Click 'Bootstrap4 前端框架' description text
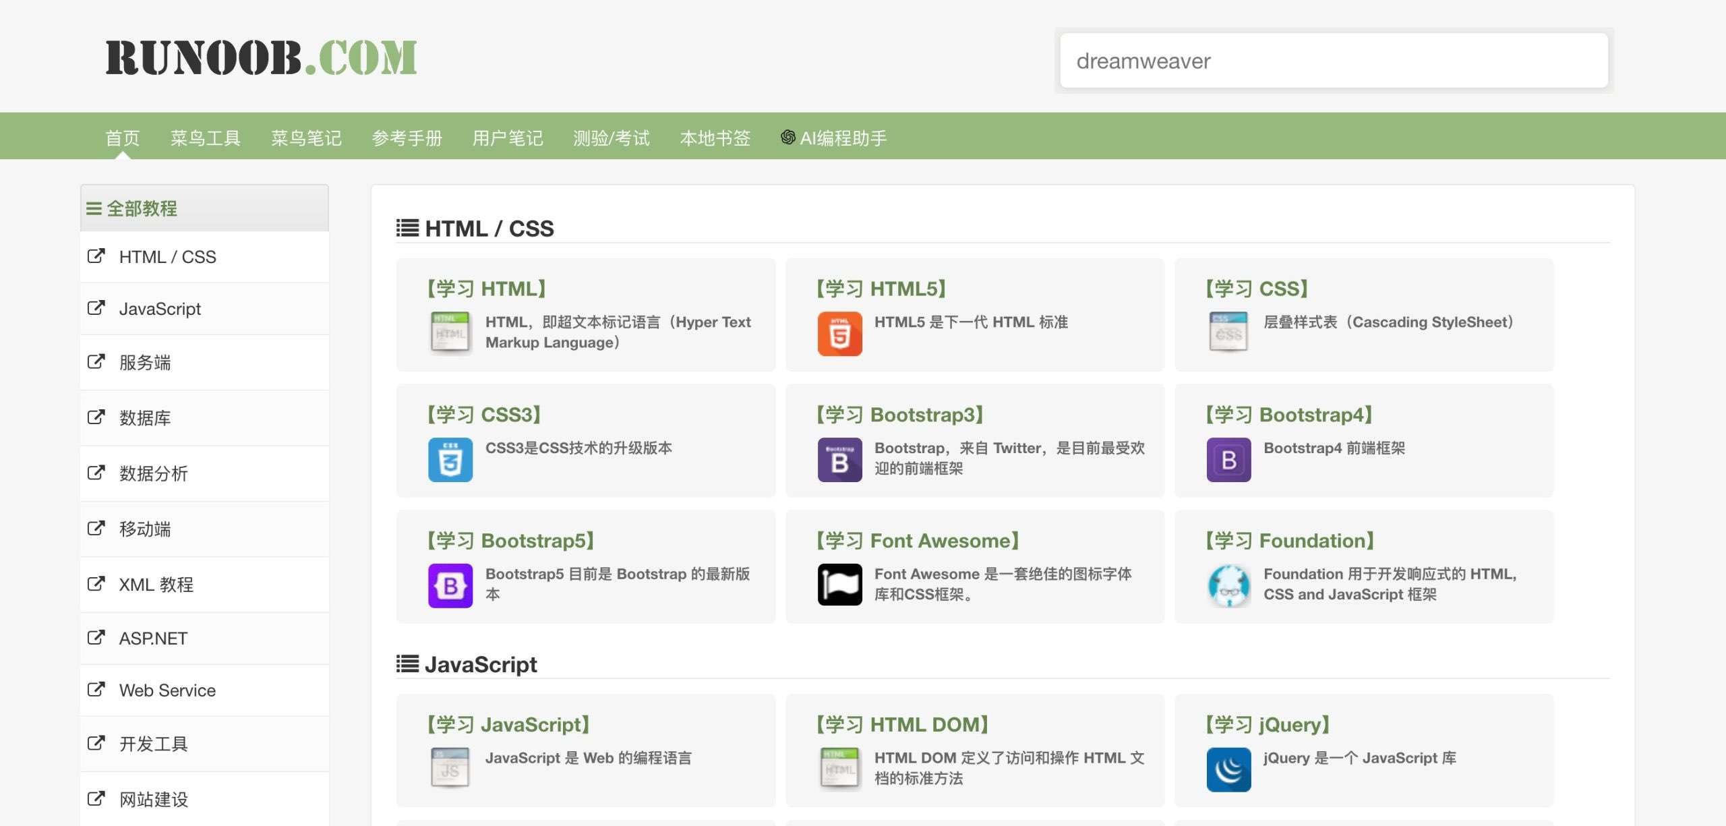 (1334, 448)
